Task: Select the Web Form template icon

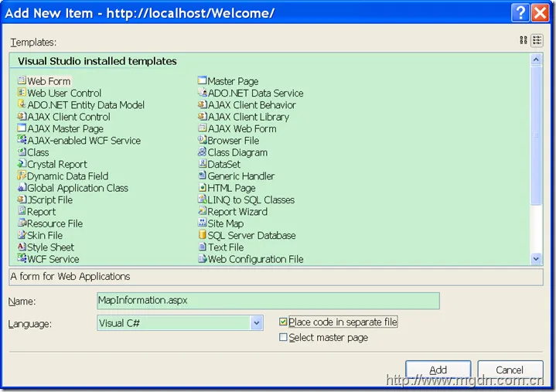Action: 22,80
